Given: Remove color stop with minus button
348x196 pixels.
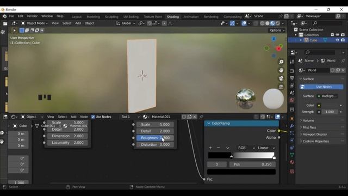Looking at the screenshot, I should [219, 148].
